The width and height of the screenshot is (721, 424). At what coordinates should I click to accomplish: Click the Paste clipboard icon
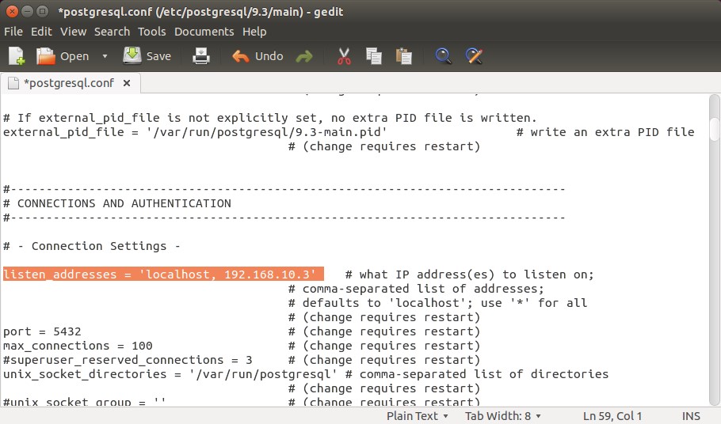[404, 56]
